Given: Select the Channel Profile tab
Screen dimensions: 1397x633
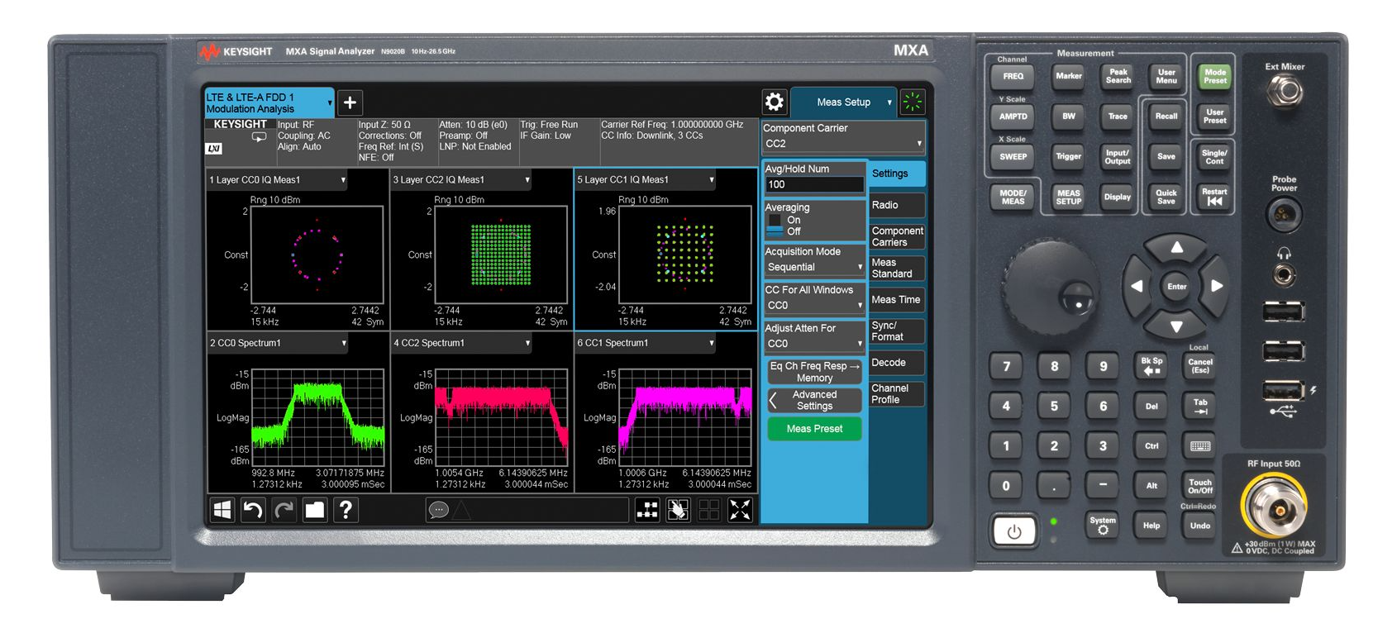Looking at the screenshot, I should click(x=897, y=393).
